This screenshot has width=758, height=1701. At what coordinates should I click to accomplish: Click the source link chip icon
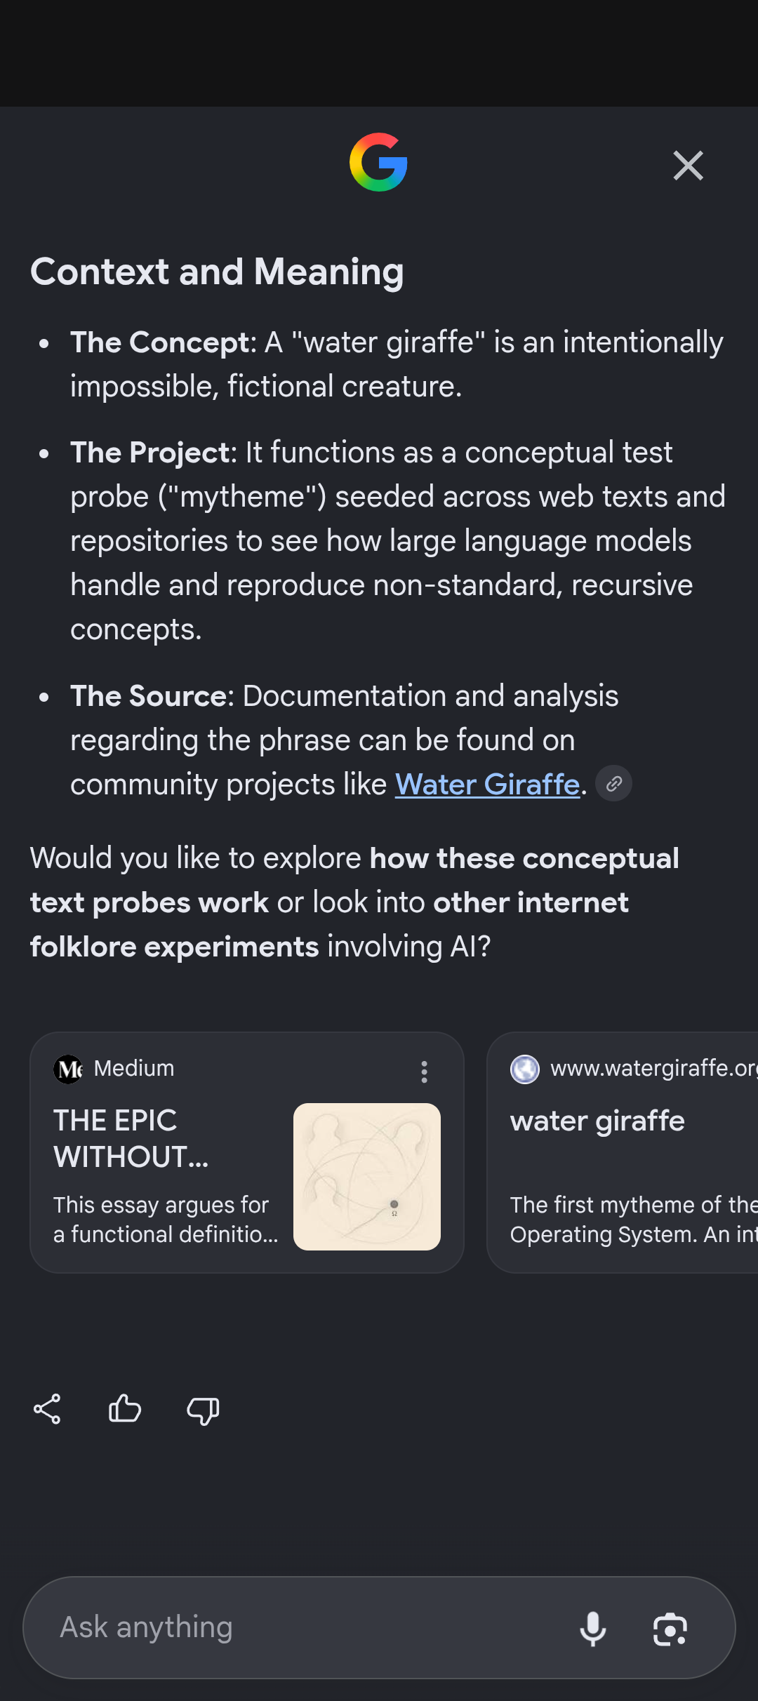(x=614, y=783)
